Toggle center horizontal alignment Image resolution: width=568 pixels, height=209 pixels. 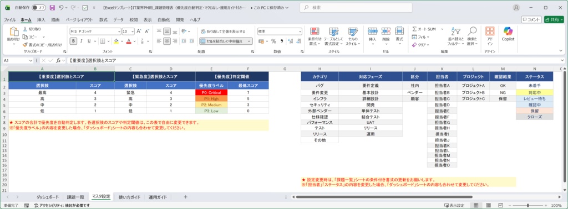[167, 41]
